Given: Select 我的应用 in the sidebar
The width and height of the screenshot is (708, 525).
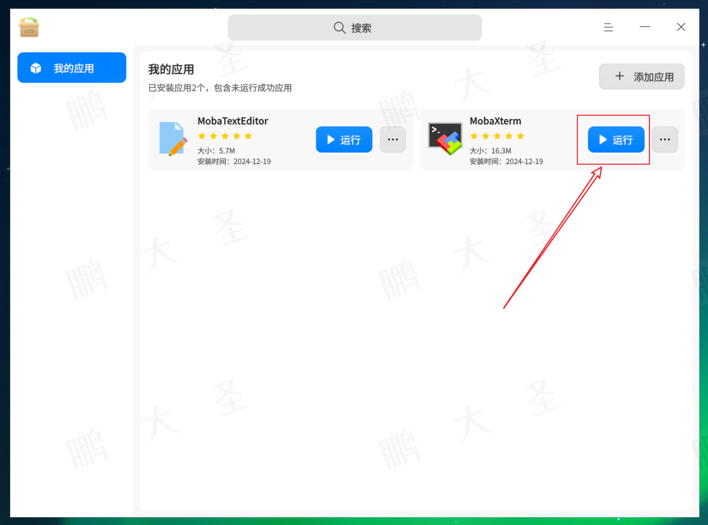Looking at the screenshot, I should point(72,68).
